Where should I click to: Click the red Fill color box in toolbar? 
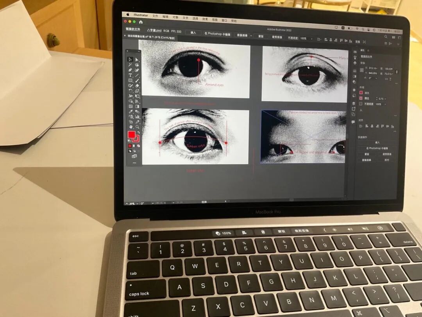[131, 135]
